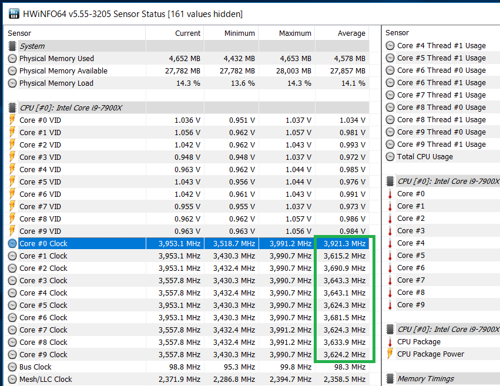Viewport: 500px width, 386px height.
Task: Select the Core #3 temperature row label
Action: click(411, 231)
